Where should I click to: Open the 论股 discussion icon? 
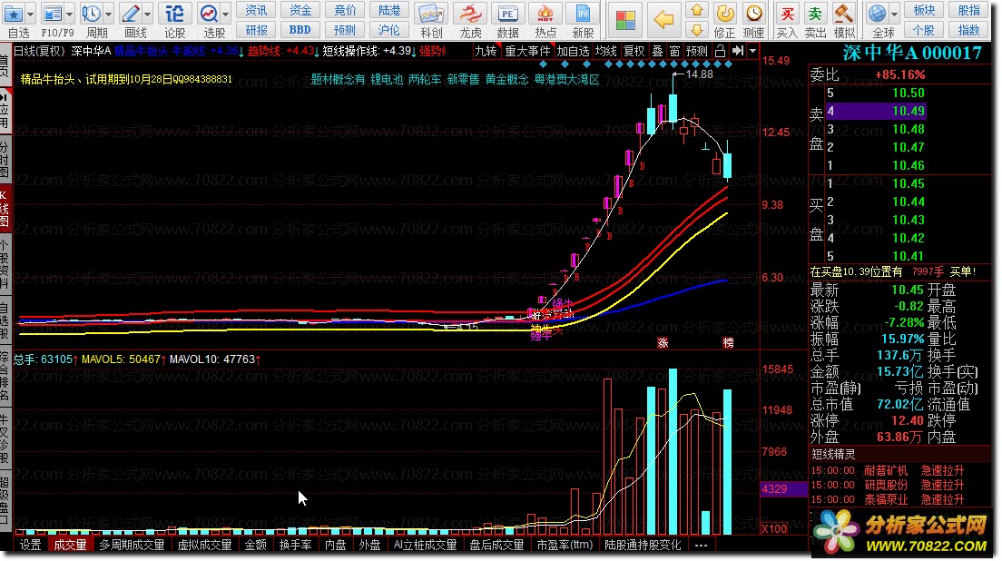click(x=174, y=13)
